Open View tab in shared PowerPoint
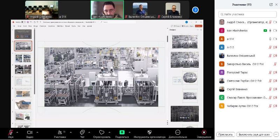 click(x=79, y=26)
